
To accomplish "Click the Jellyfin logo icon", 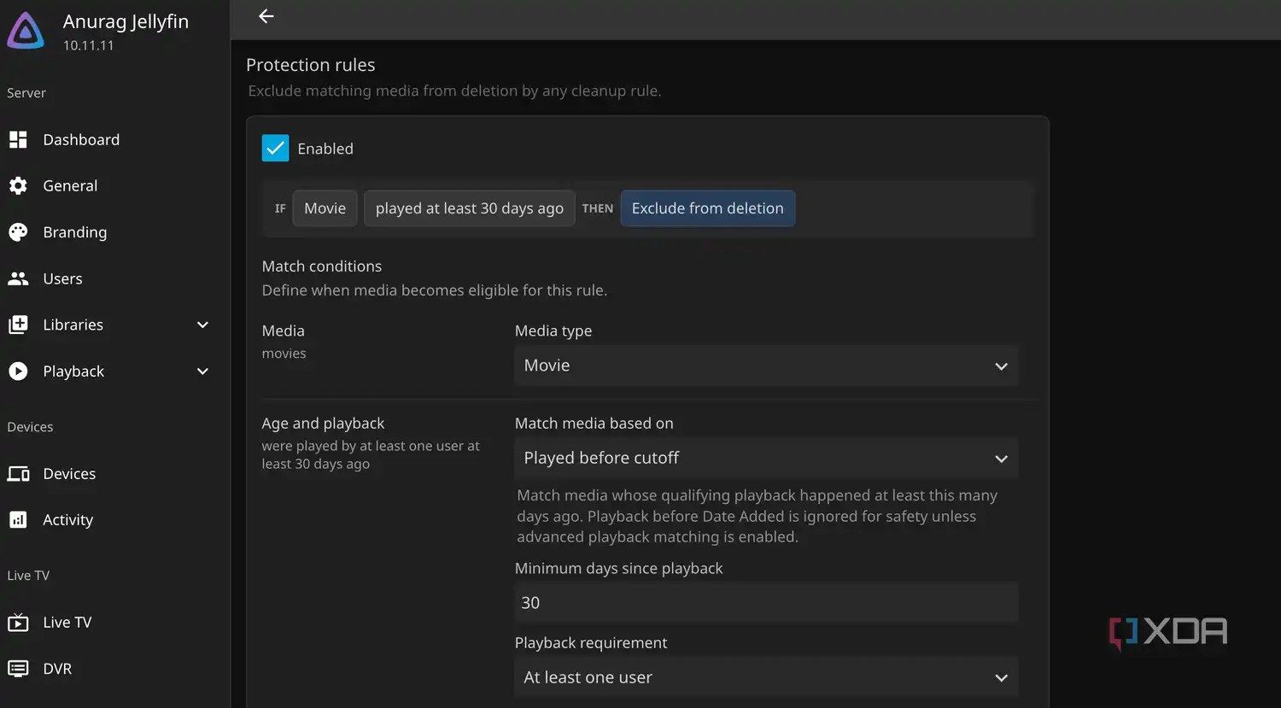I will [26, 30].
